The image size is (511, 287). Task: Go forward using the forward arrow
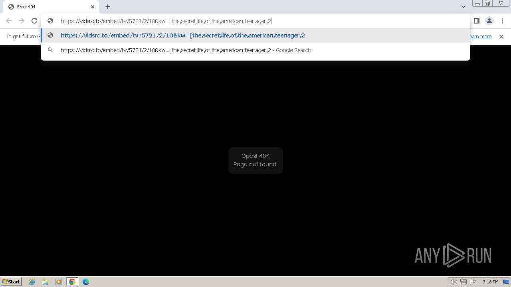click(22, 21)
